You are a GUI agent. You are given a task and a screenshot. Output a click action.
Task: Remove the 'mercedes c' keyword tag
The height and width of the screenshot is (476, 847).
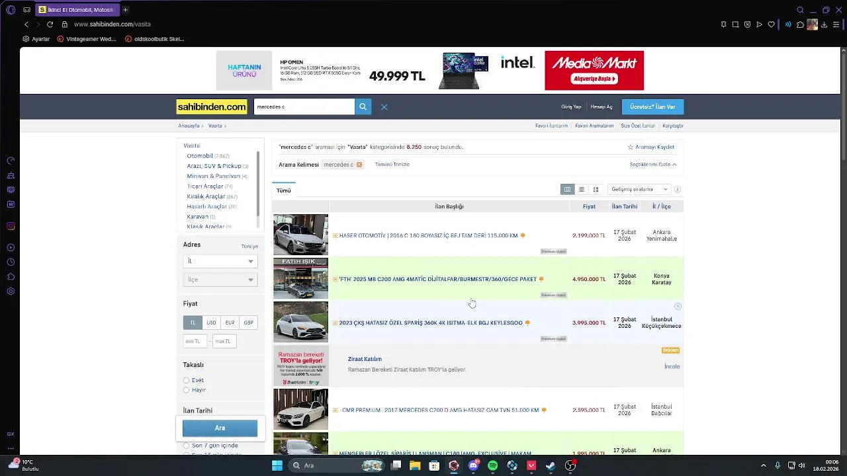[x=359, y=165]
